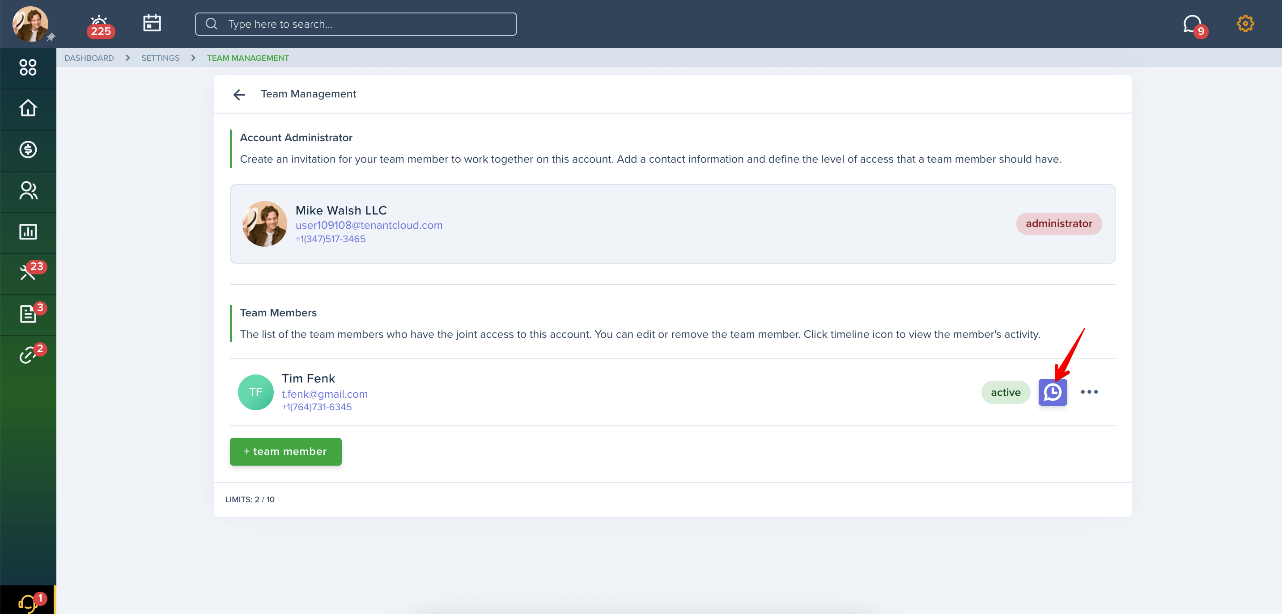Viewport: 1282px width, 614px height.
Task: Click email user109108@tenantcloud.com
Action: 369,225
